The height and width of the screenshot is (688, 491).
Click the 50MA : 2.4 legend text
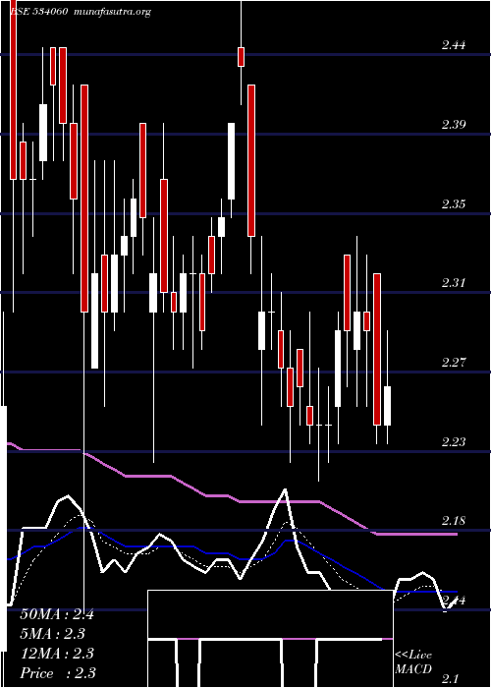57,614
